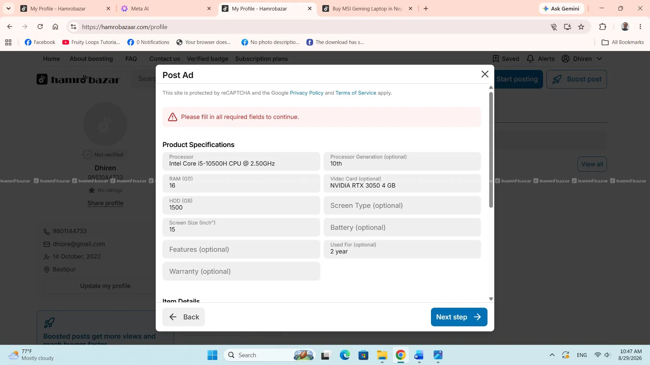This screenshot has height=365, width=650.
Task: Go back to previous page
Action: [10, 27]
